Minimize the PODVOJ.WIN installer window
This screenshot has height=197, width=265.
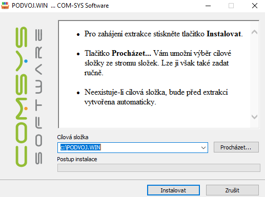208,6
